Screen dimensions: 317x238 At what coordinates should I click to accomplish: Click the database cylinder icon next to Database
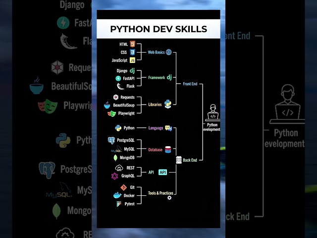click(x=168, y=150)
